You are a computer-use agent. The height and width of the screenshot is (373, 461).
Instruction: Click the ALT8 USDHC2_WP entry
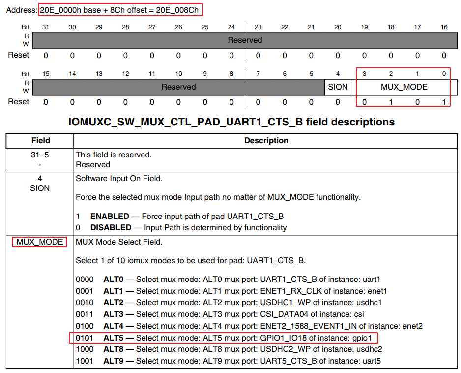229,349
